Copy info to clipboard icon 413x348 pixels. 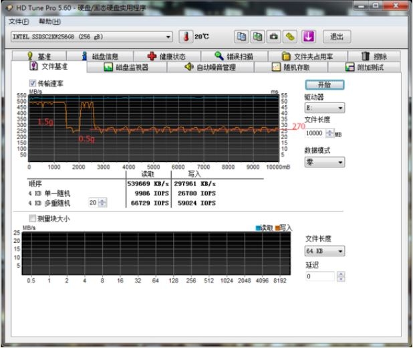tap(241, 36)
